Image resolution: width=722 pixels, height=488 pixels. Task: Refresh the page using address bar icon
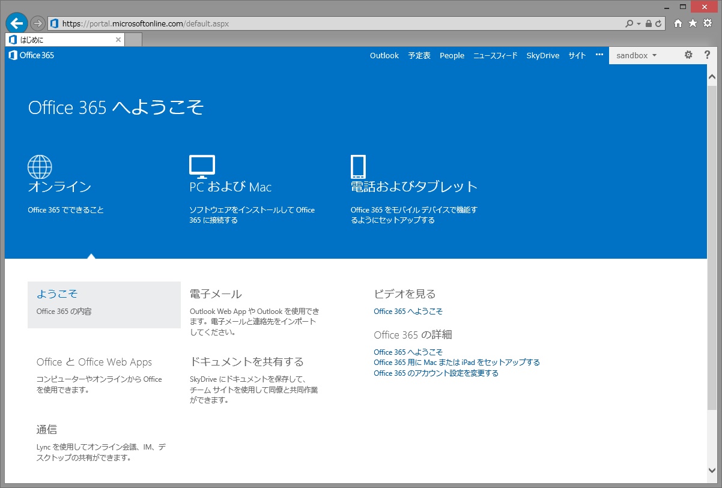click(659, 24)
